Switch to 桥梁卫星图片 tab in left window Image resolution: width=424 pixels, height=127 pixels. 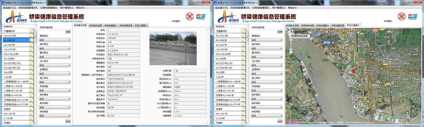pyautogui.click(x=141, y=25)
